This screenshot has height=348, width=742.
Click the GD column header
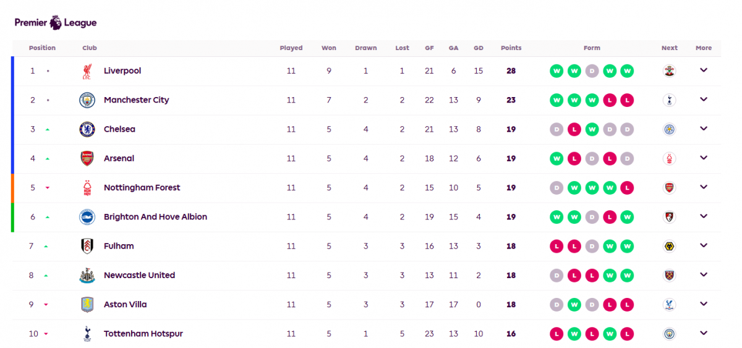479,48
